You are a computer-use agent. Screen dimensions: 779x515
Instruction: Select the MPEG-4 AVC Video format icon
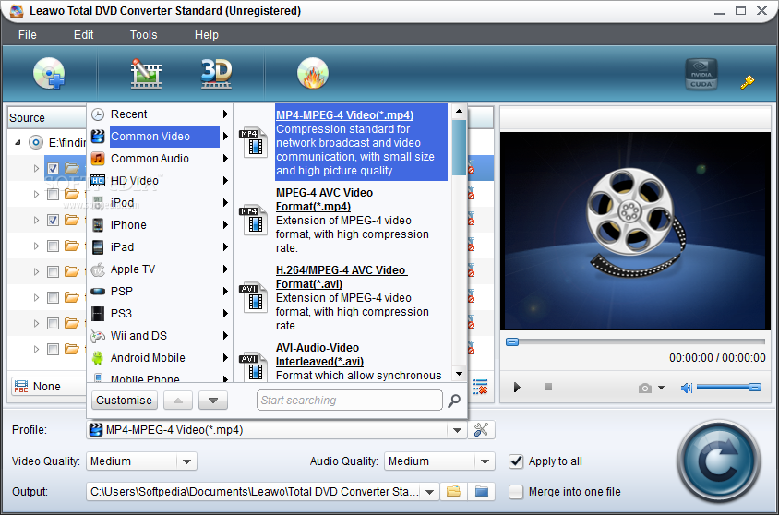254,220
